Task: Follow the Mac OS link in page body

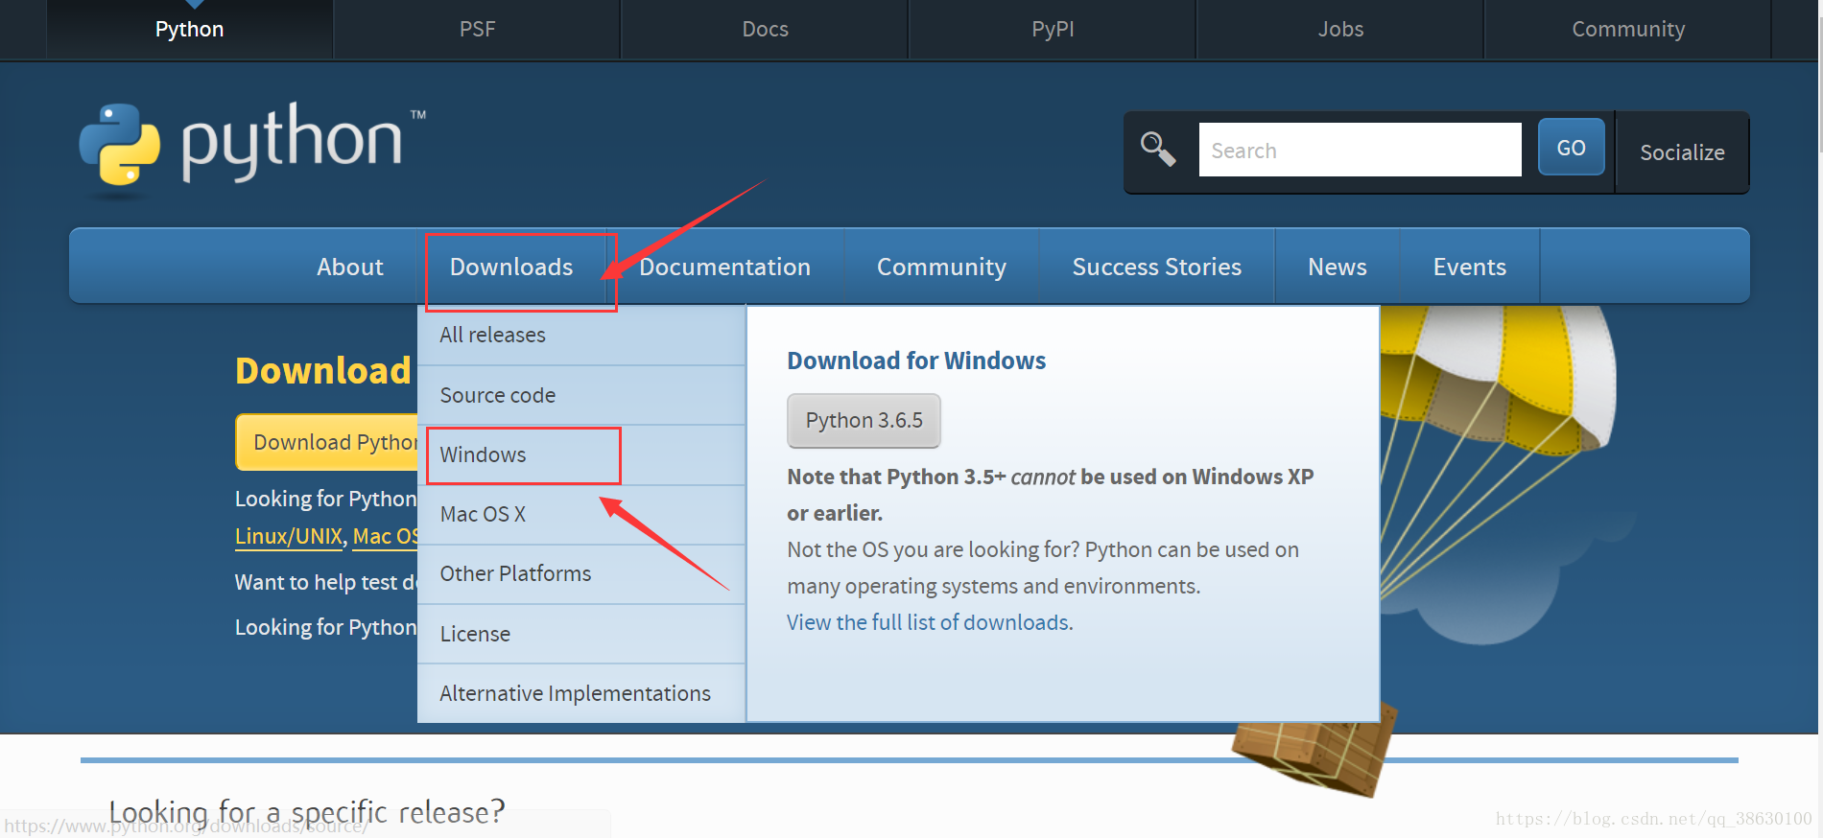Action: (386, 536)
